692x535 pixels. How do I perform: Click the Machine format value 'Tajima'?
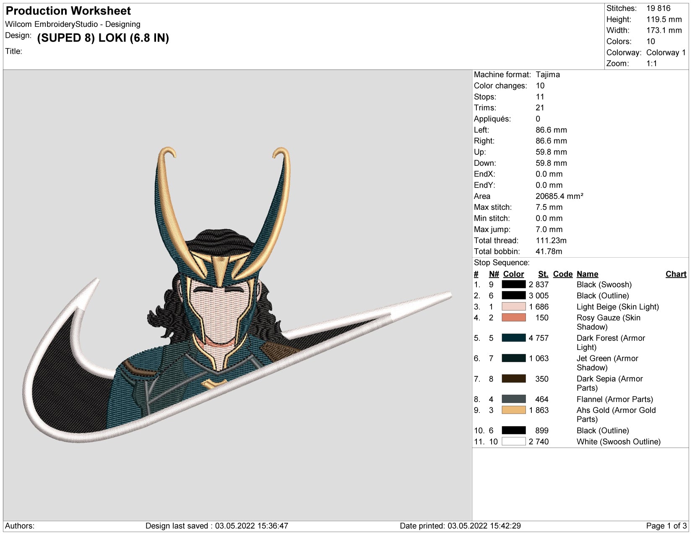pos(548,75)
